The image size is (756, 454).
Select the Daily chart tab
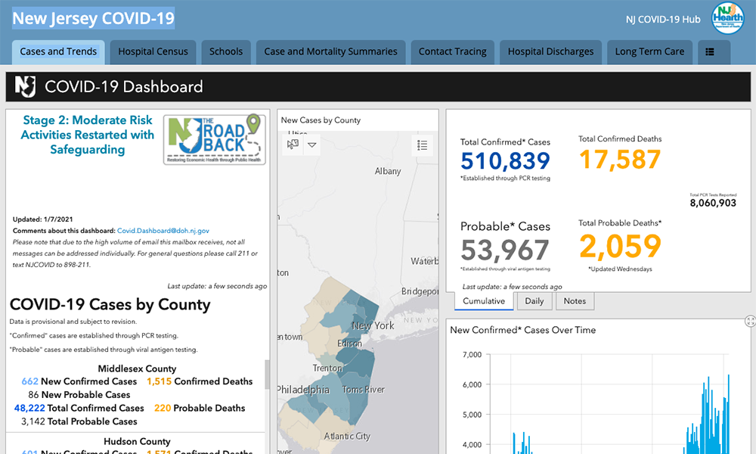(x=534, y=301)
